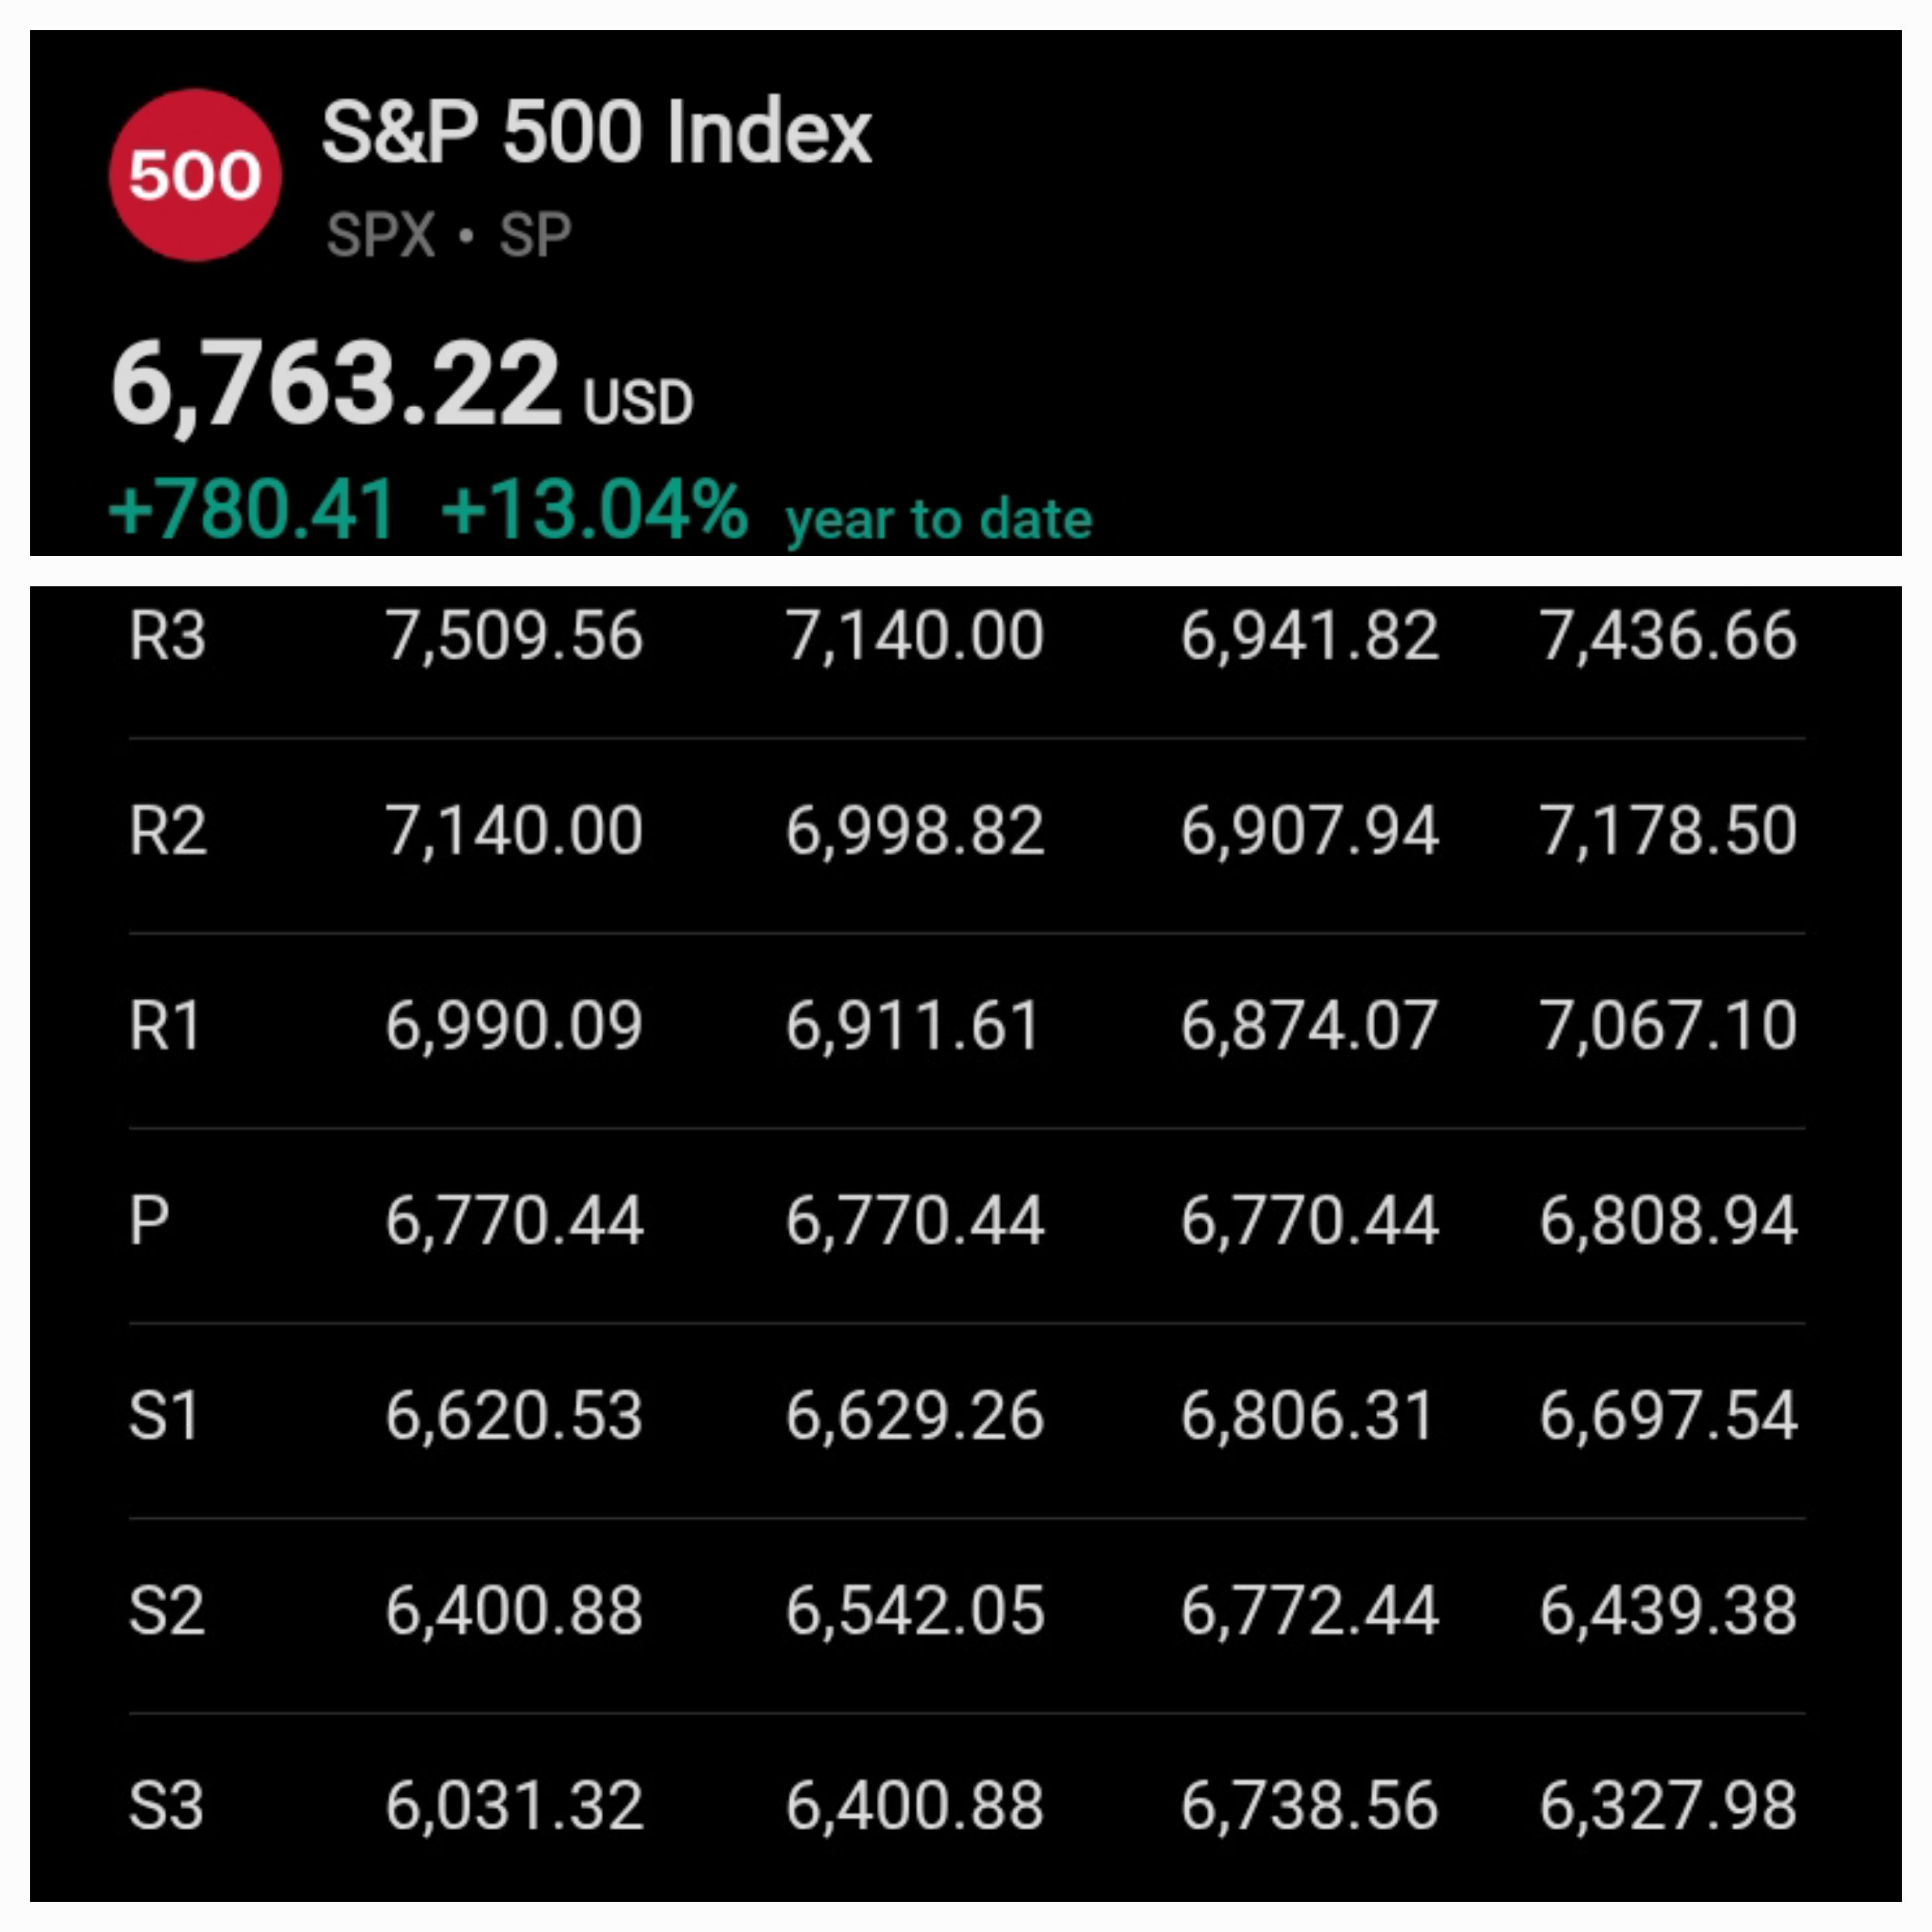Click the S2 row label
The image size is (1932, 1932).
tap(167, 1611)
